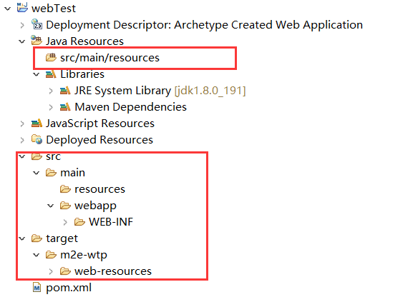413x297 pixels.
Task: Click the webTest Maven project icon
Action: pos(22,8)
